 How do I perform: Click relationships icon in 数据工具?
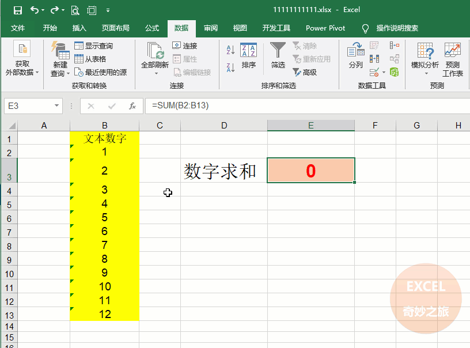tap(394, 58)
